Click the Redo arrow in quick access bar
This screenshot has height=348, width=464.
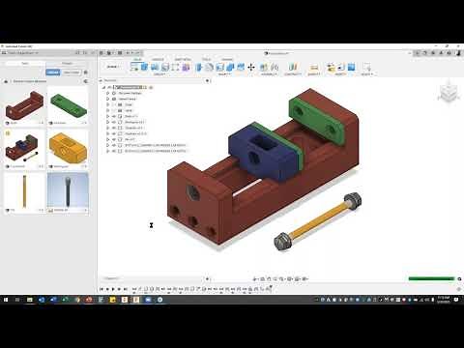pos(136,53)
